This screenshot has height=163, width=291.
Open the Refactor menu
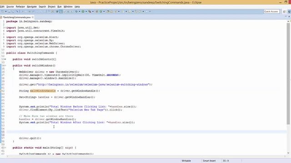(20, 7)
